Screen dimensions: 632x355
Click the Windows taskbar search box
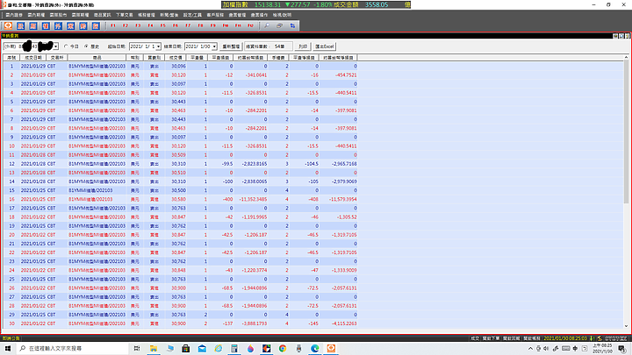[73, 348]
